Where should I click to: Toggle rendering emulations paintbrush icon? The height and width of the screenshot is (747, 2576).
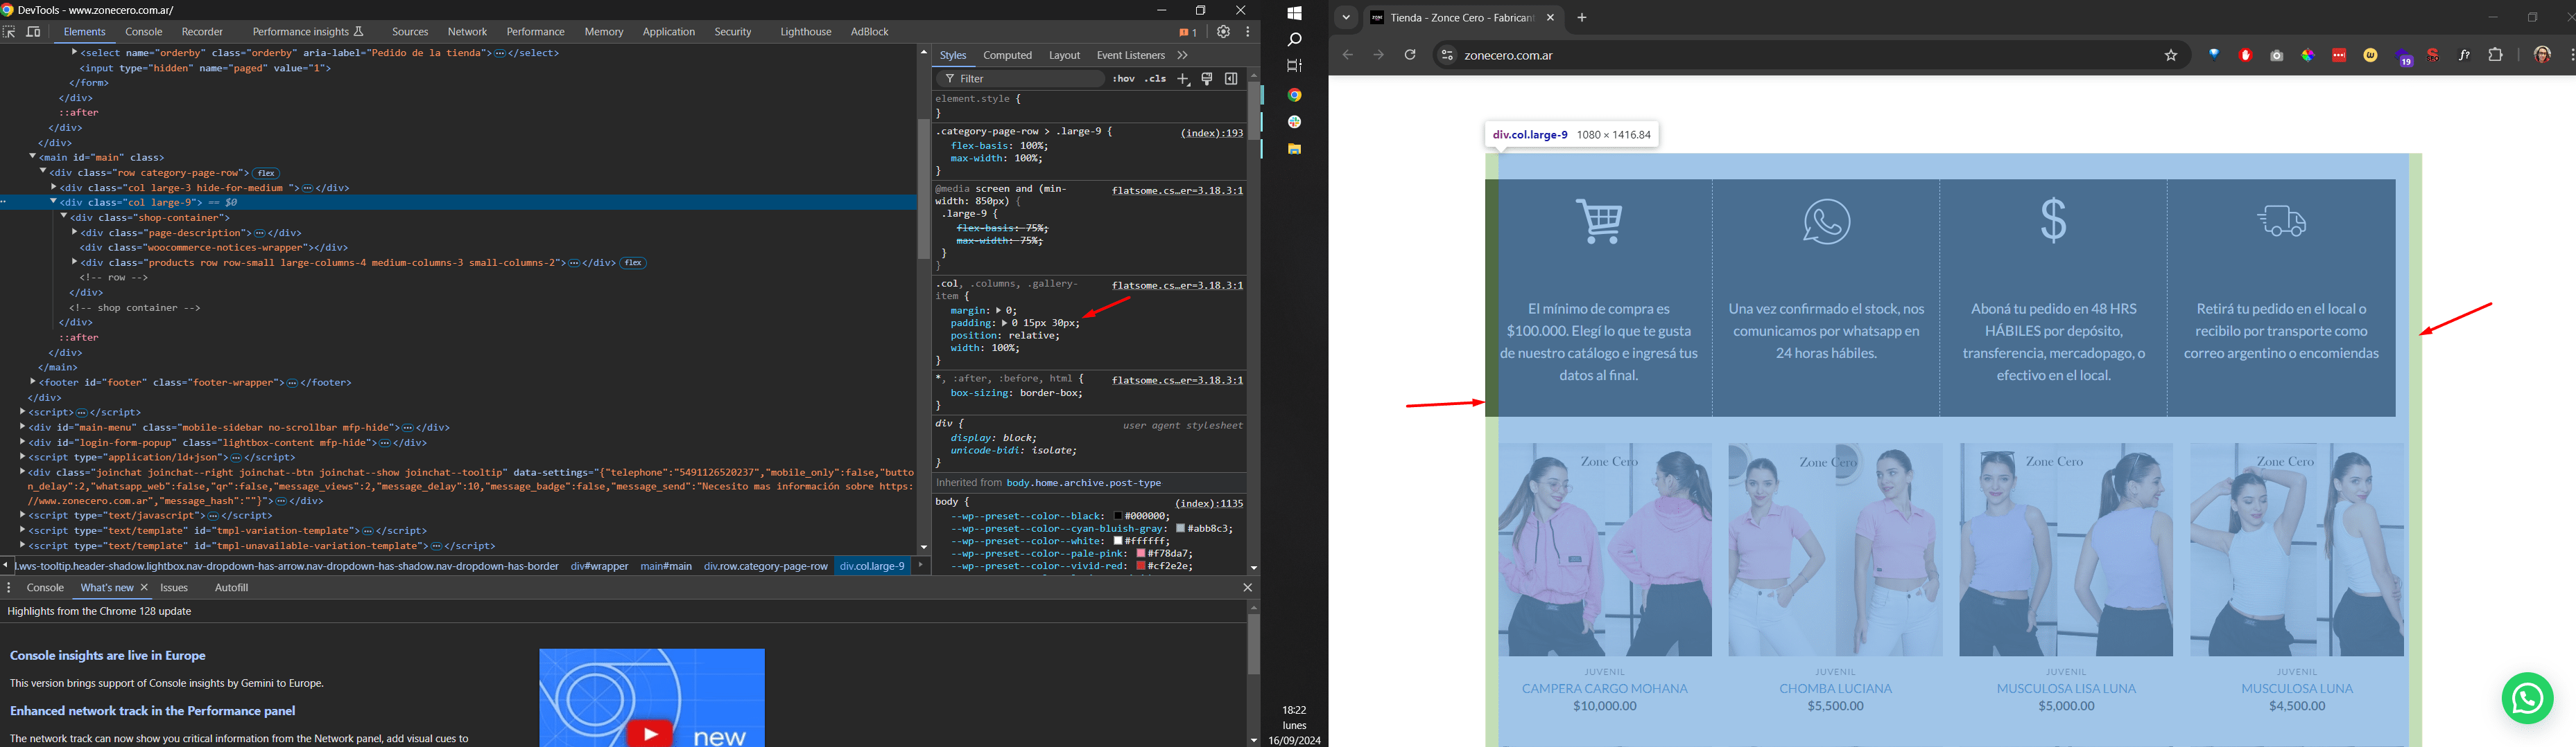pyautogui.click(x=1207, y=79)
